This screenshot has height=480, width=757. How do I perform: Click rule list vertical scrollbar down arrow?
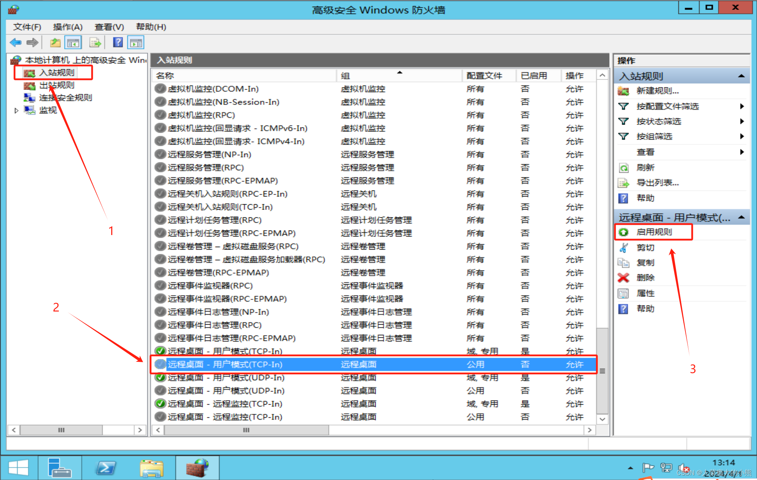click(x=602, y=419)
